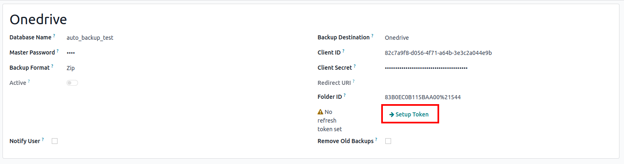
Task: Click the Client Secret help question mark
Action: [355, 66]
